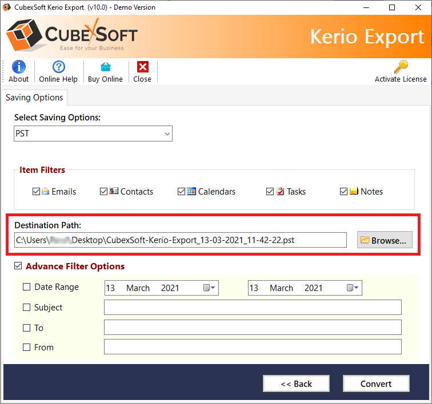Uncheck the Notes checkbox
Screen dimensions: 432x404
(x=343, y=191)
